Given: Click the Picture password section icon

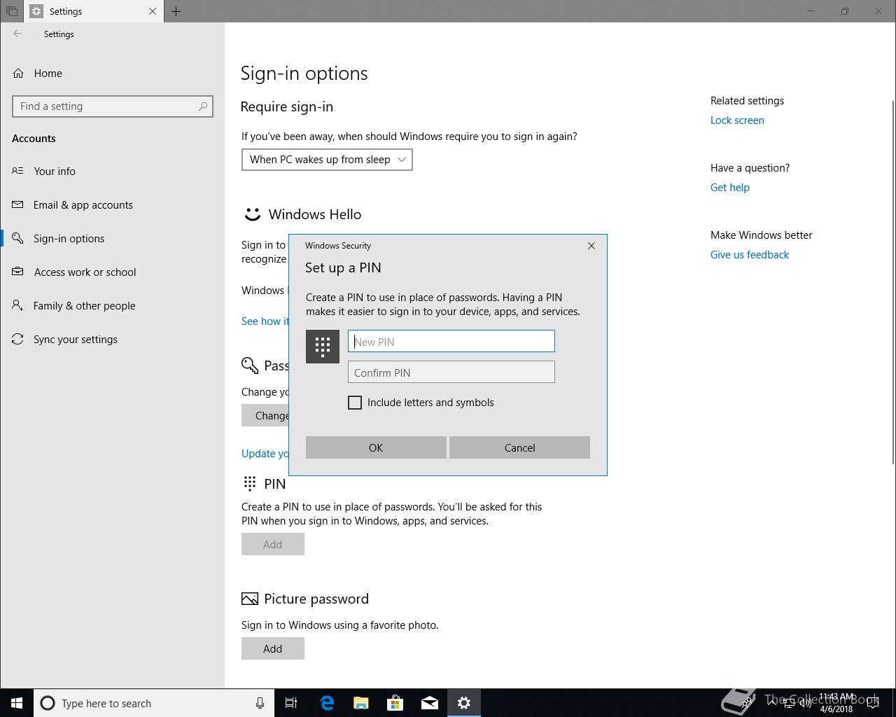Looking at the screenshot, I should pos(250,599).
